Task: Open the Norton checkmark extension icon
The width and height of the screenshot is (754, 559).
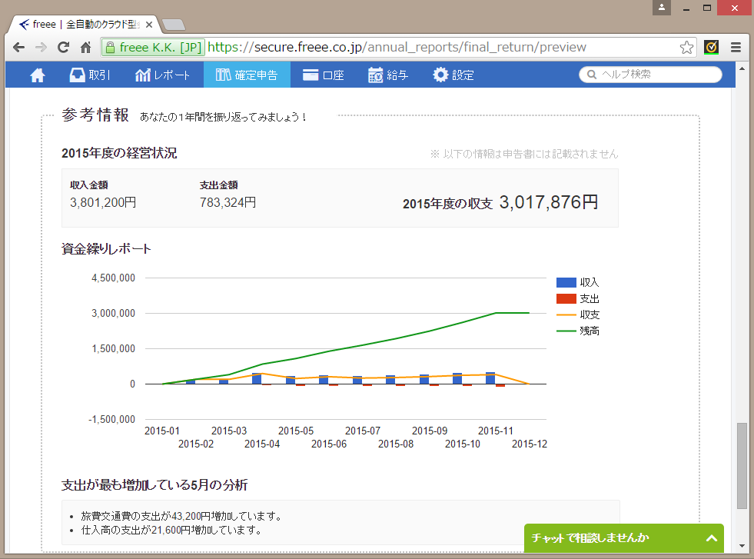Action: click(711, 47)
